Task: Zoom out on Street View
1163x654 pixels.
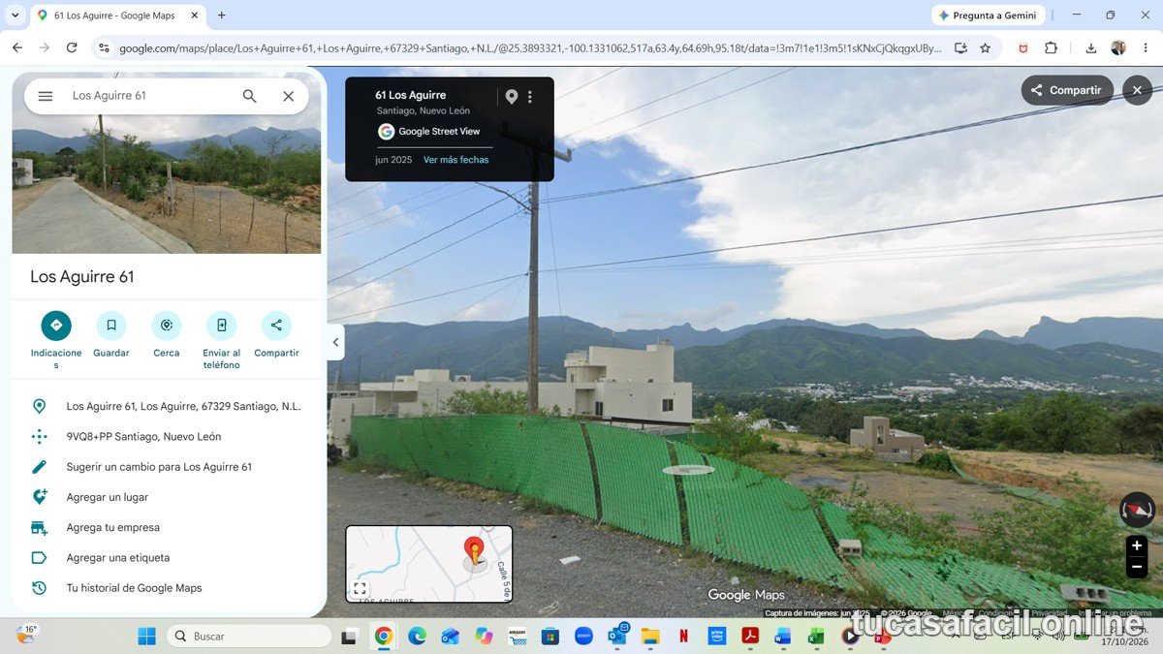Action: point(1137,568)
